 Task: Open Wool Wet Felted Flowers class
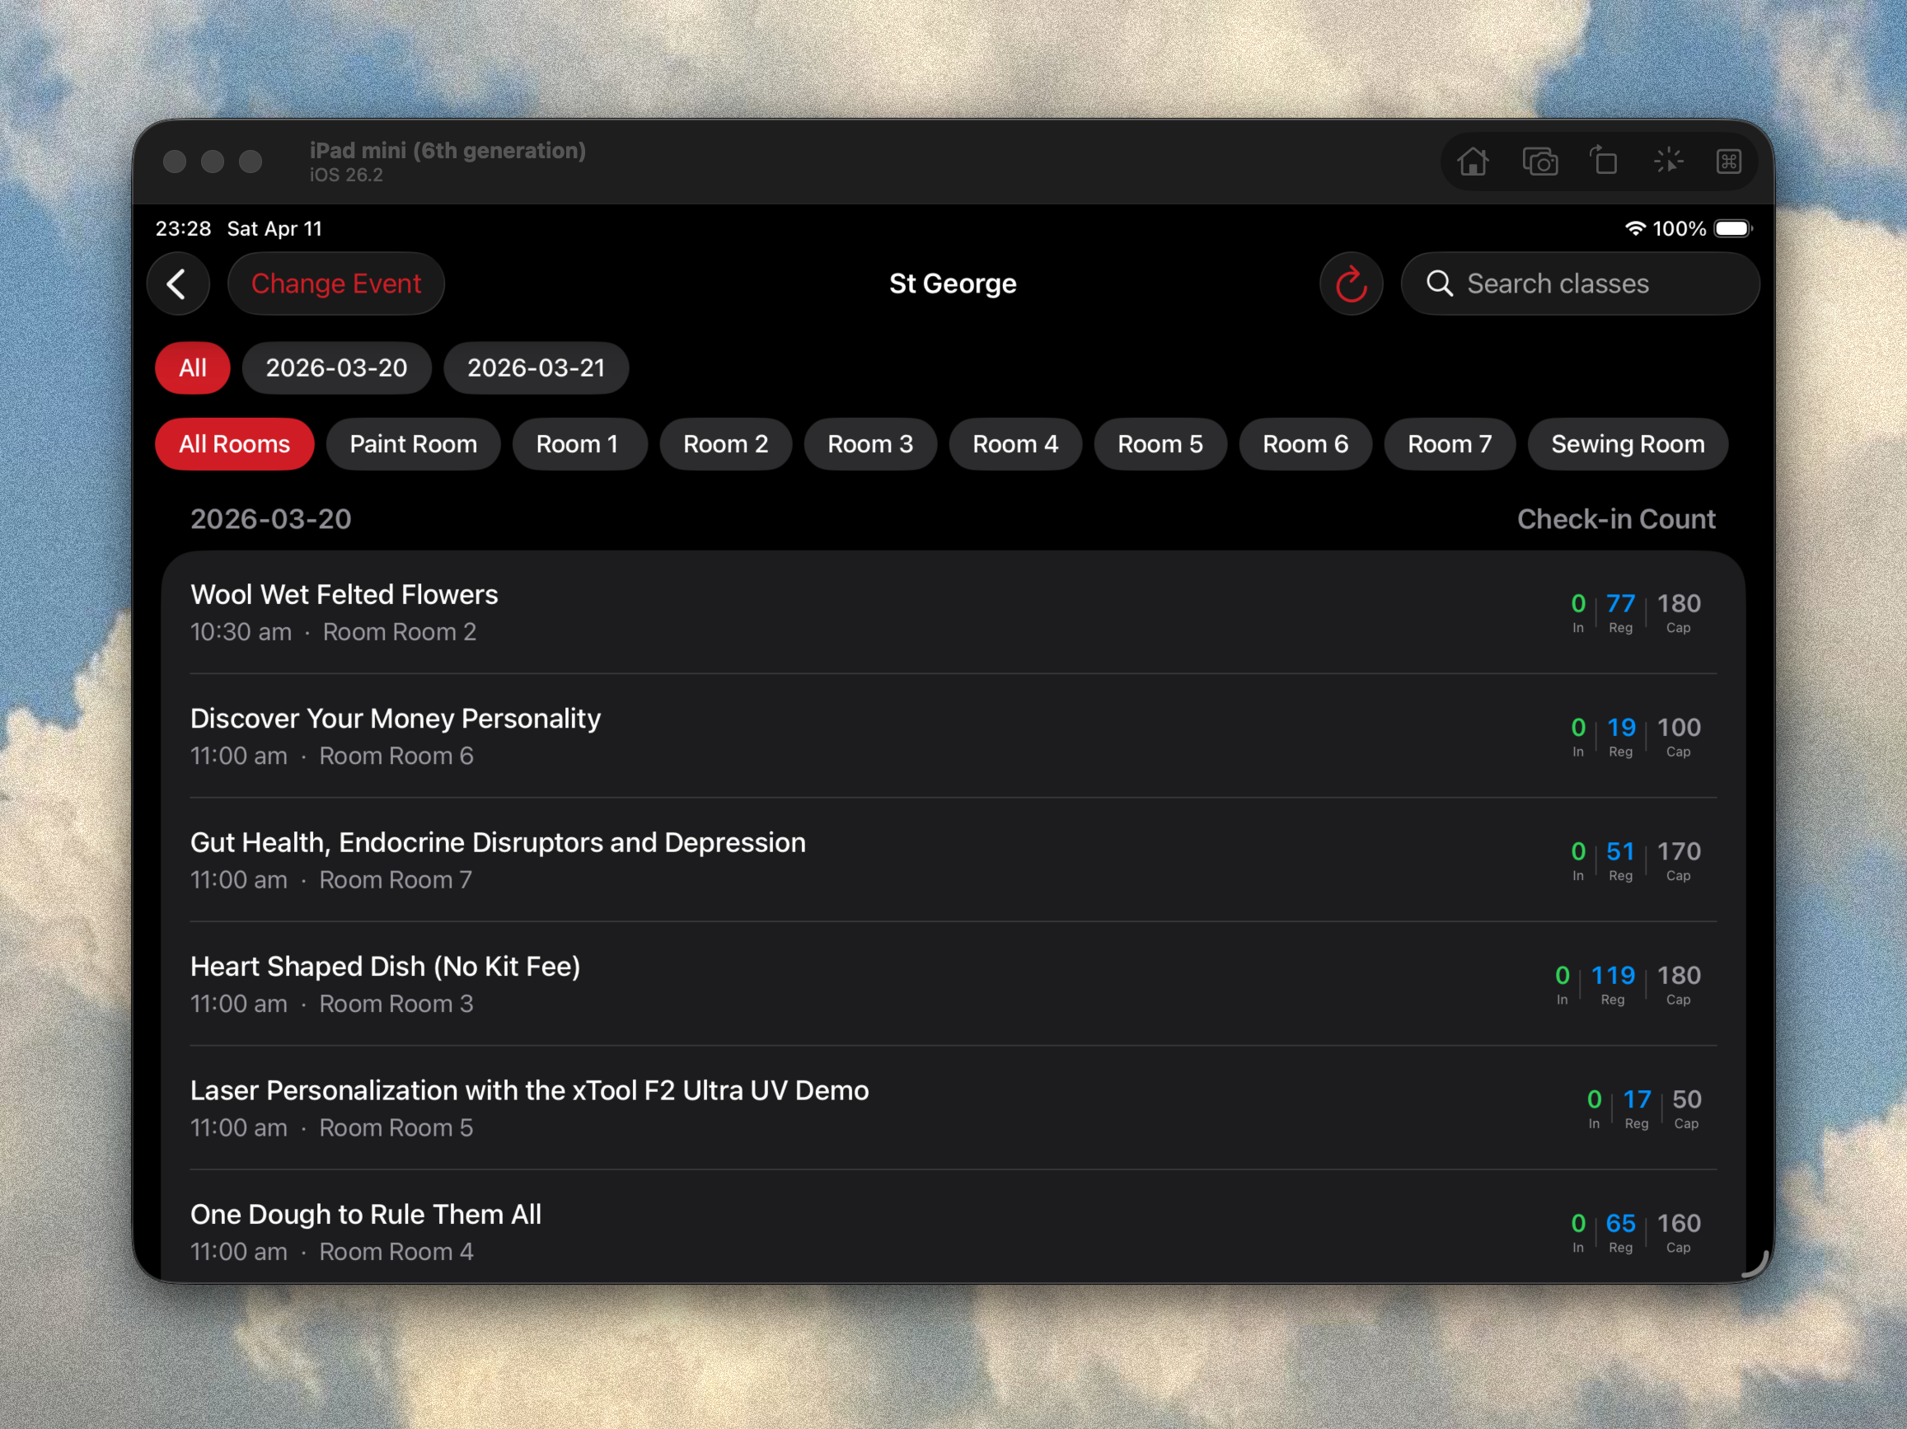click(x=953, y=612)
